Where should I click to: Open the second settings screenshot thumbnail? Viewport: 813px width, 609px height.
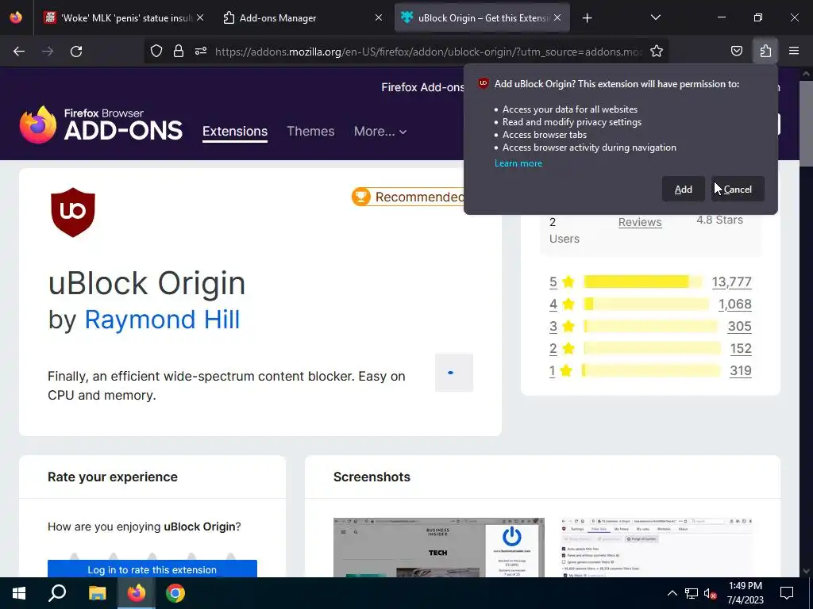[657, 547]
